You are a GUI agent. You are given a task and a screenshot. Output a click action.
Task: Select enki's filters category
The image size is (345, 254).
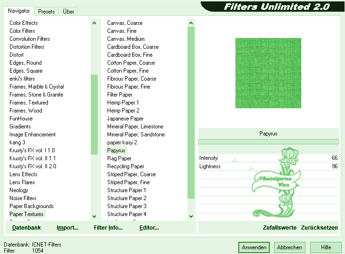(x=22, y=79)
